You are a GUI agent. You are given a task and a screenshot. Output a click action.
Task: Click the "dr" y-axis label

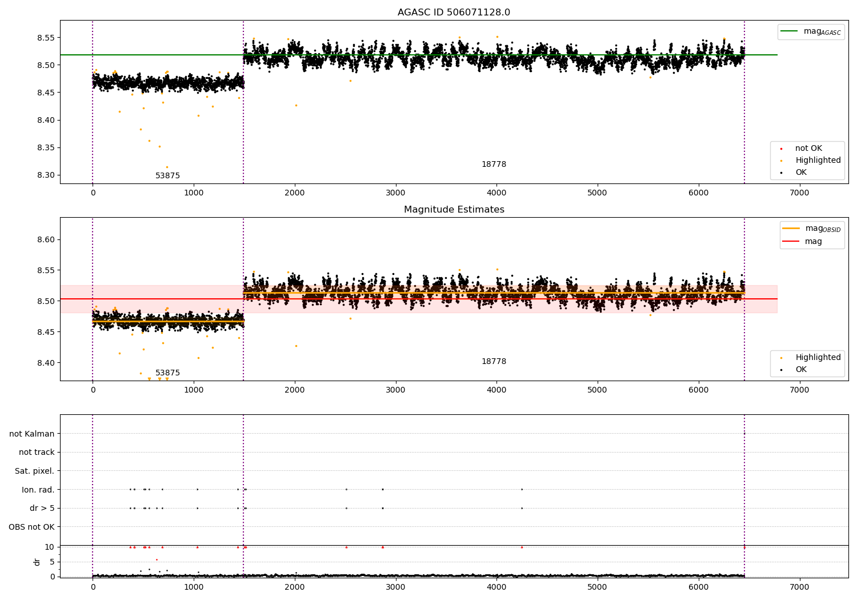pyautogui.click(x=37, y=562)
